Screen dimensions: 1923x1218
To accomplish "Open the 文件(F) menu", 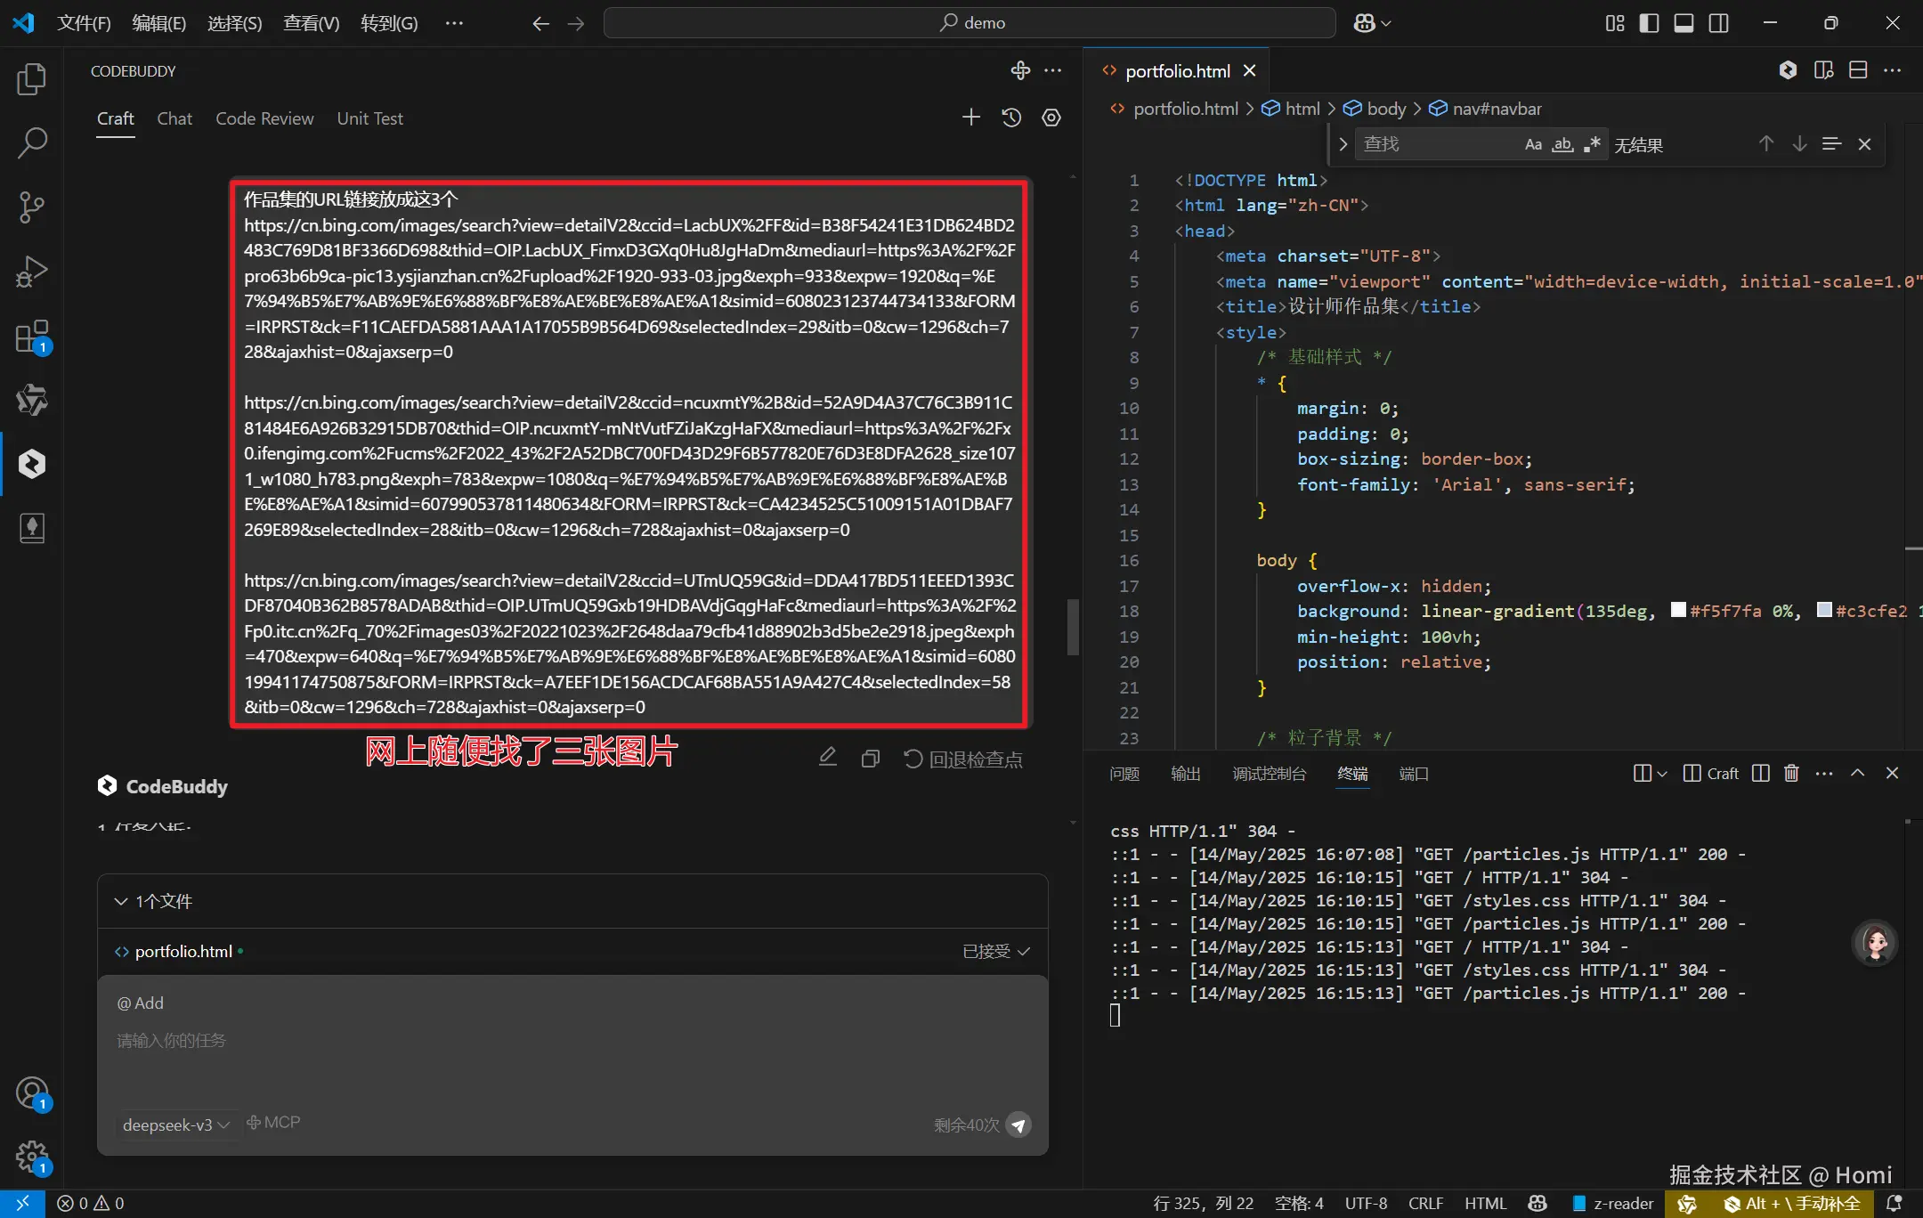I will click(x=84, y=23).
